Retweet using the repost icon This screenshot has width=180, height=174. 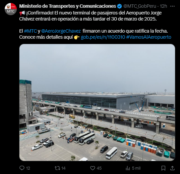57,168
